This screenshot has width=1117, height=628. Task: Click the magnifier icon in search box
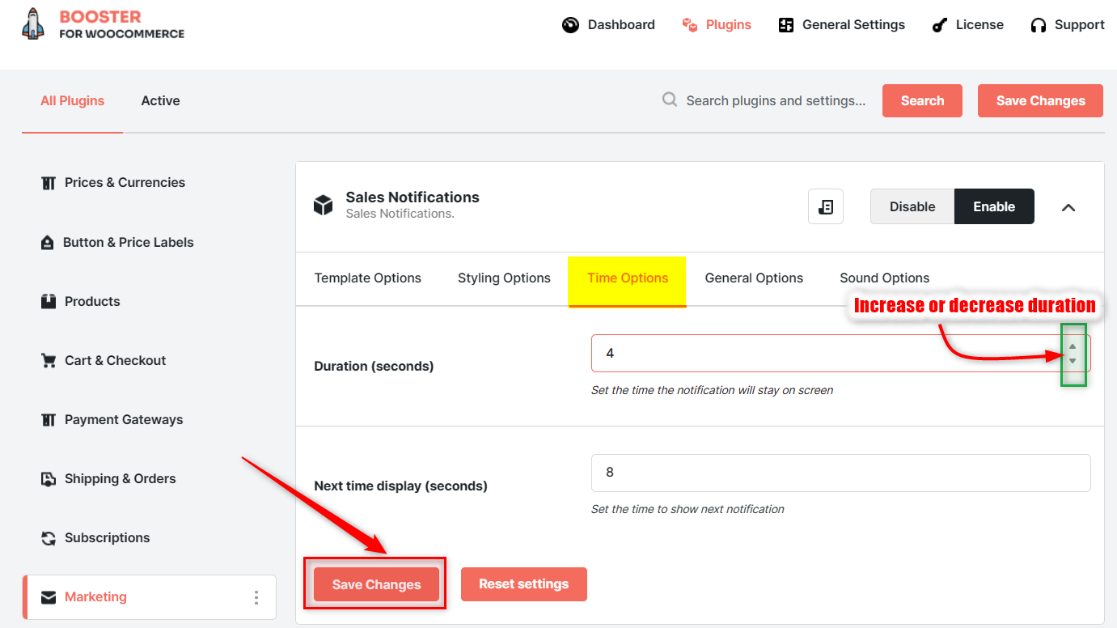pos(670,100)
